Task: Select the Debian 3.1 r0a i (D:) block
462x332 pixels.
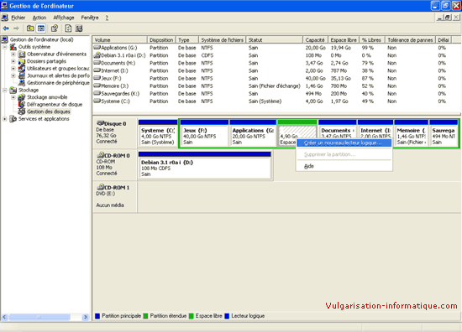Action: click(x=204, y=165)
